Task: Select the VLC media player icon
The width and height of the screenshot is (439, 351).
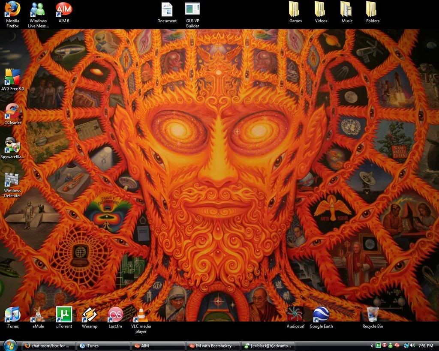Action: pyautogui.click(x=141, y=320)
